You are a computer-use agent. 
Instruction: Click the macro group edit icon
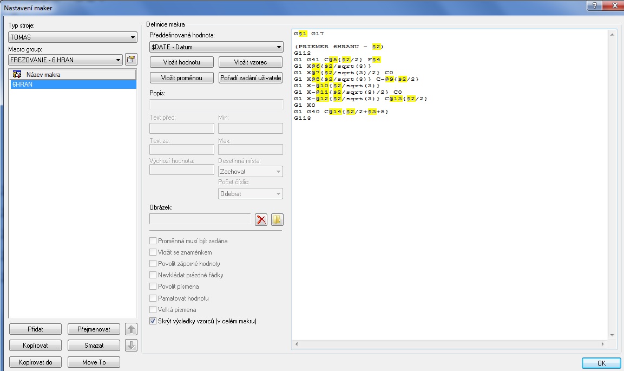click(x=130, y=59)
